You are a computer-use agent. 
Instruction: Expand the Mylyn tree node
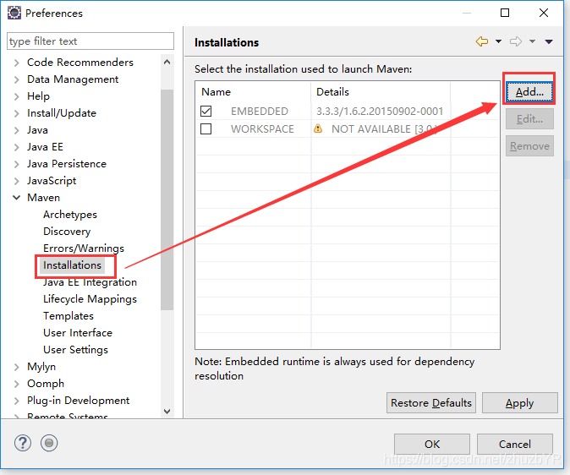[16, 367]
